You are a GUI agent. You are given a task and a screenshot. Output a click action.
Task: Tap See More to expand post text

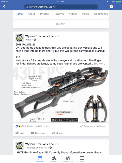point(99,64)
